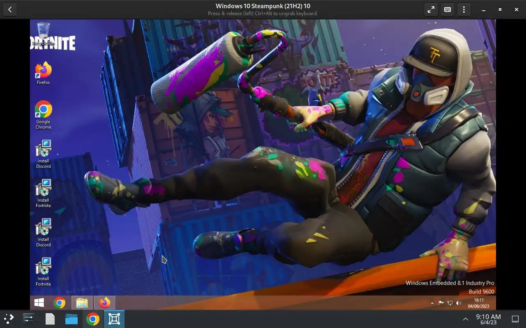This screenshot has width=526, height=328.
Task: Click the show desktop button in host panel
Action: 515,319
